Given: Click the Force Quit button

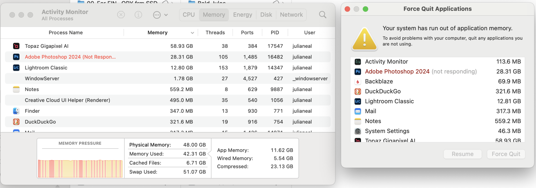Looking at the screenshot, I should (506, 154).
